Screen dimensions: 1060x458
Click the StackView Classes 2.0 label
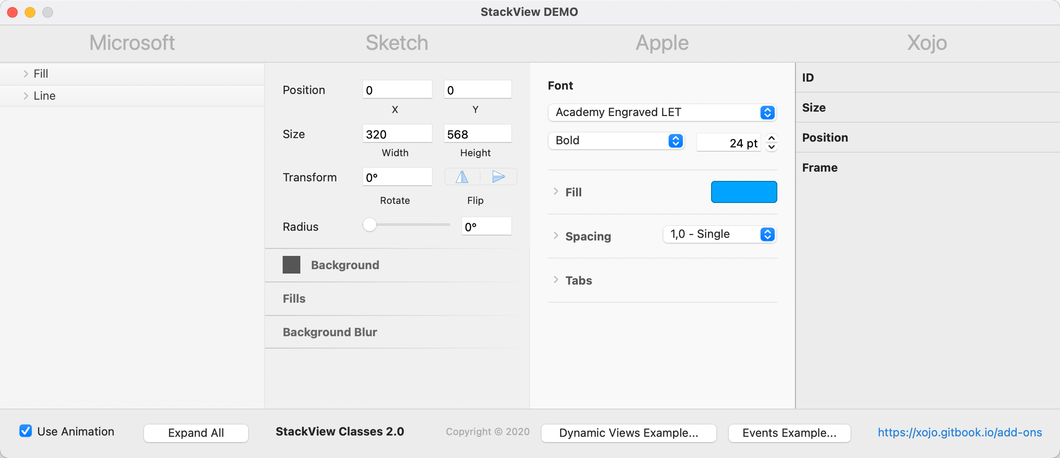click(340, 432)
